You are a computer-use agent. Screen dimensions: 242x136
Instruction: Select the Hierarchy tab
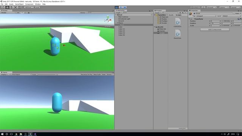[121, 11]
